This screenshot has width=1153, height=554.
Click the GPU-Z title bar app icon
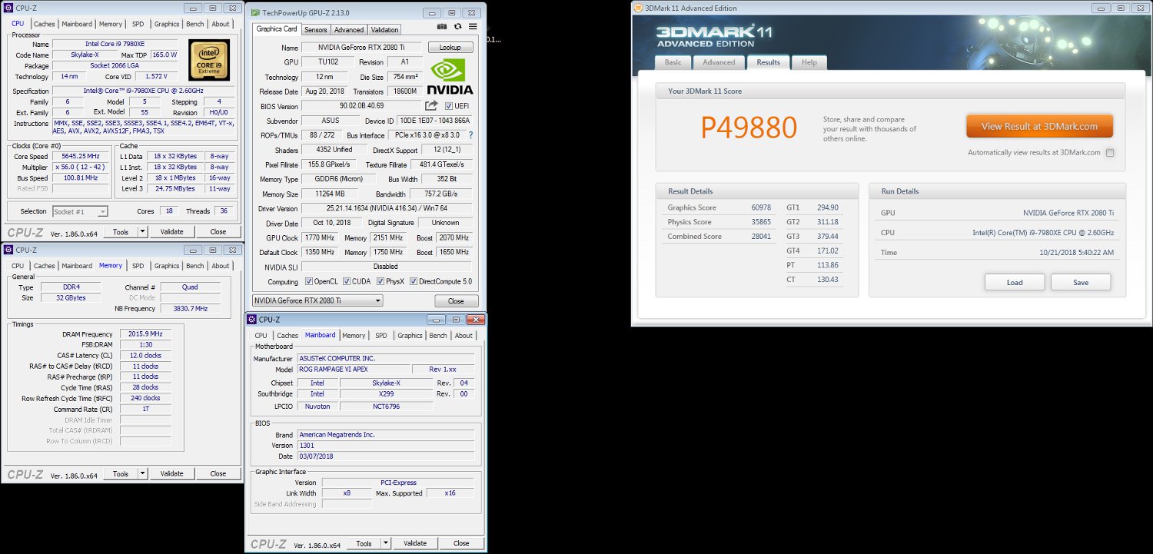tap(256, 12)
